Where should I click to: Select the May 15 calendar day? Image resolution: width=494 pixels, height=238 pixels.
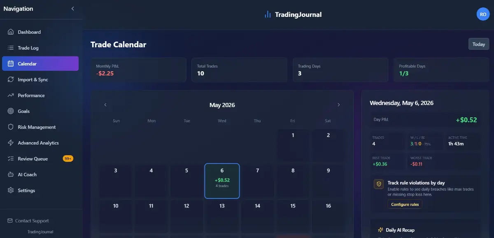pos(293,217)
